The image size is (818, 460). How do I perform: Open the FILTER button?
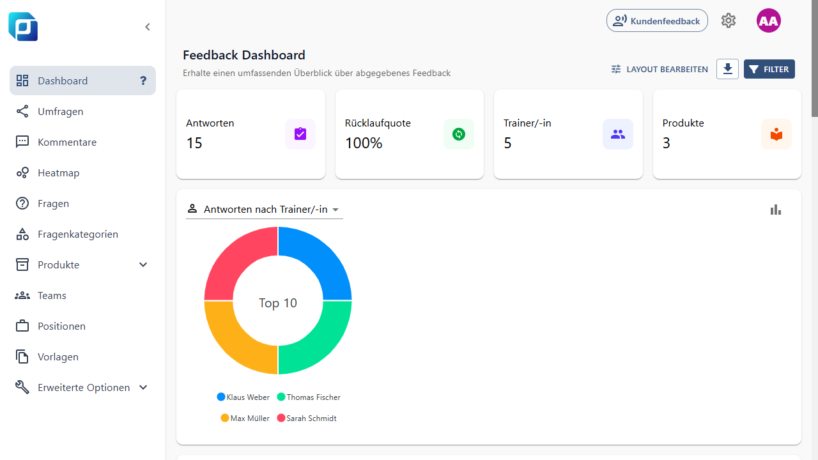(x=769, y=69)
